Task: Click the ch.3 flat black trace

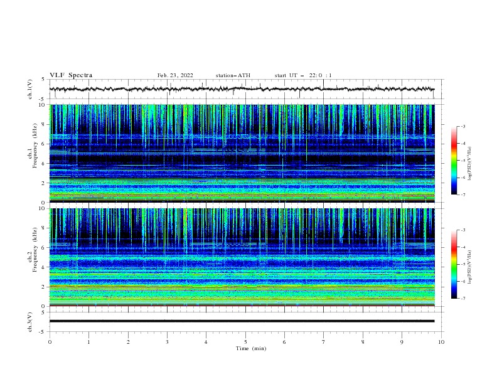Action: (242, 321)
